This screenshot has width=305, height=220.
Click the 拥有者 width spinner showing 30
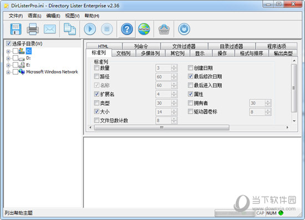(x=260, y=103)
